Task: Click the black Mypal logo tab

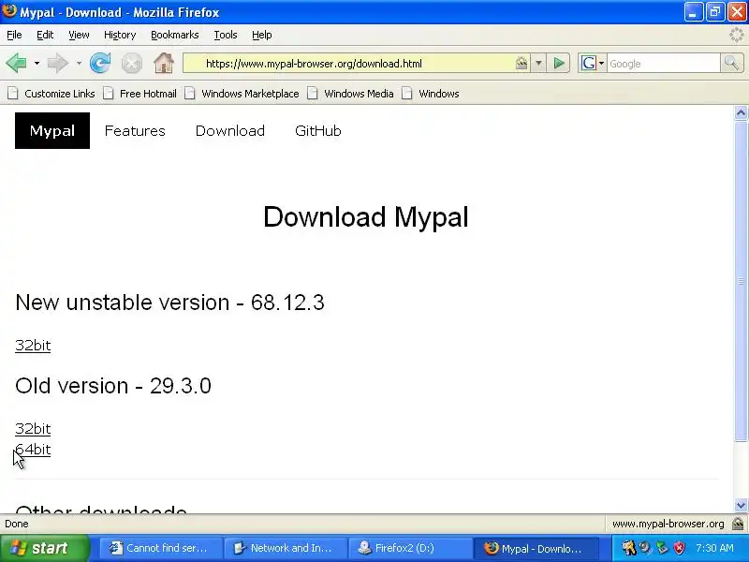Action: 52,130
